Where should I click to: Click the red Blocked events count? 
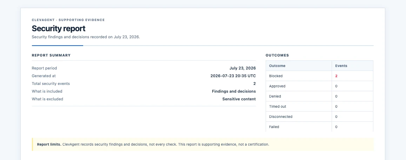pyautogui.click(x=337, y=76)
